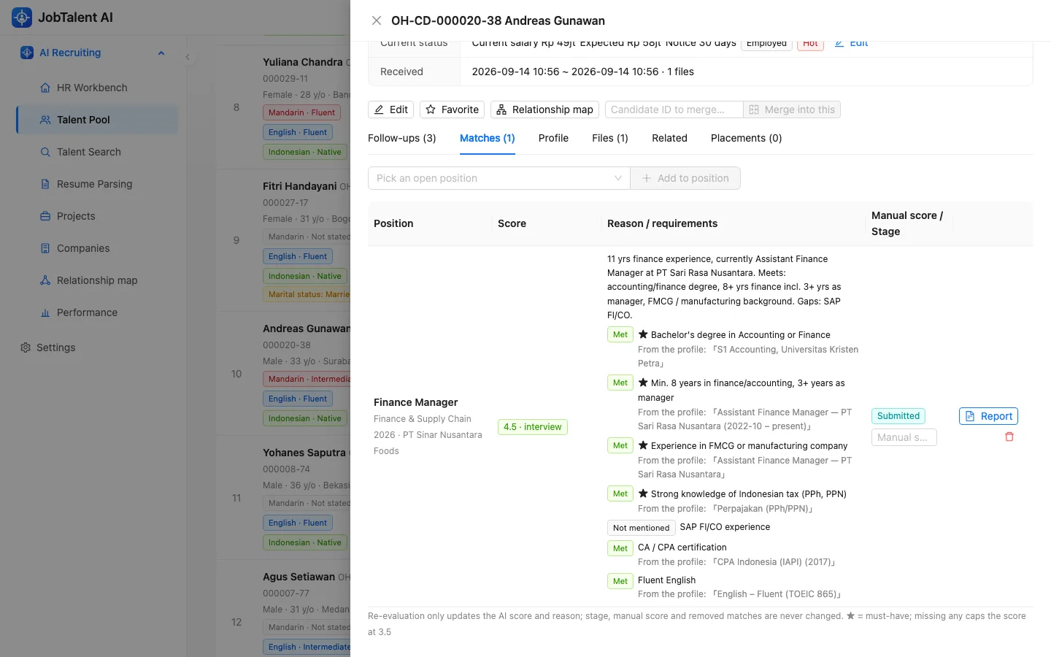Screen dimensions: 1051x657
Task: Click the Submitted stage tag
Action: click(x=898, y=416)
